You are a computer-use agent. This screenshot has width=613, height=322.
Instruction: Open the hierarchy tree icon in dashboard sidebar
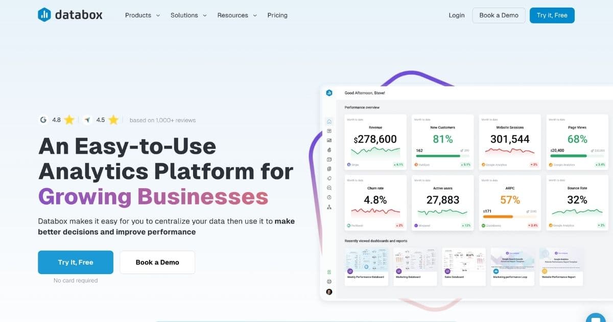329,208
